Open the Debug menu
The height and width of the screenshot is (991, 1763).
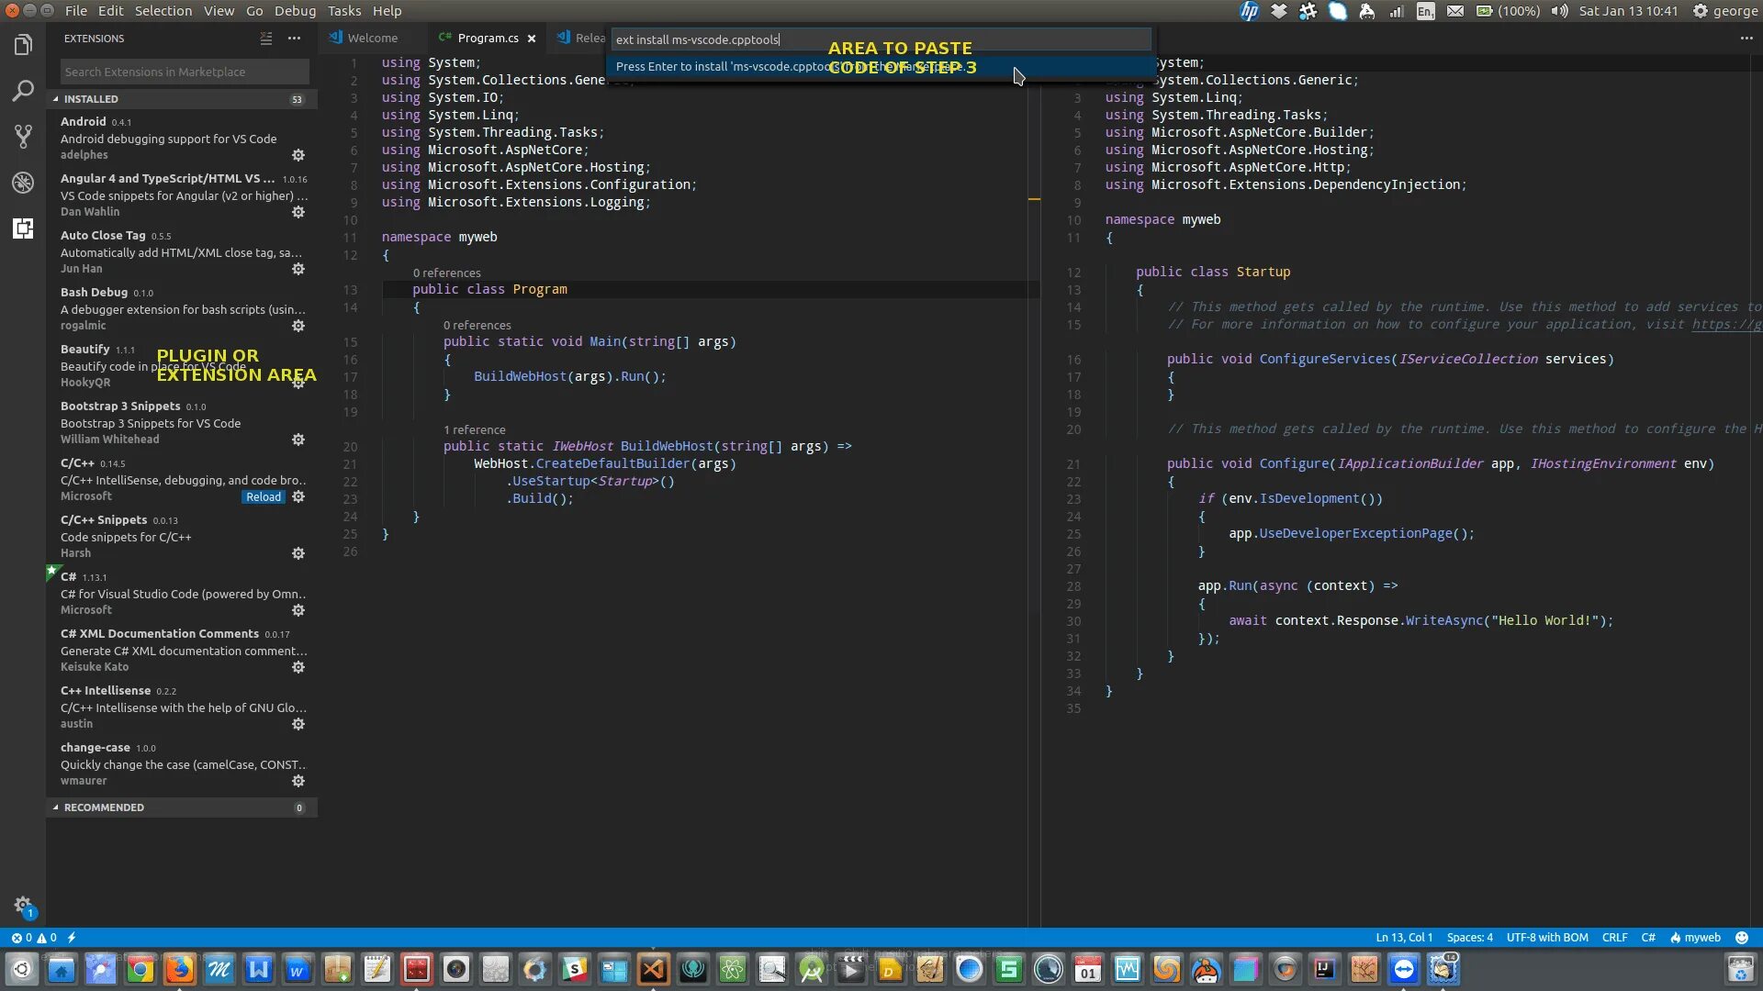coord(295,11)
